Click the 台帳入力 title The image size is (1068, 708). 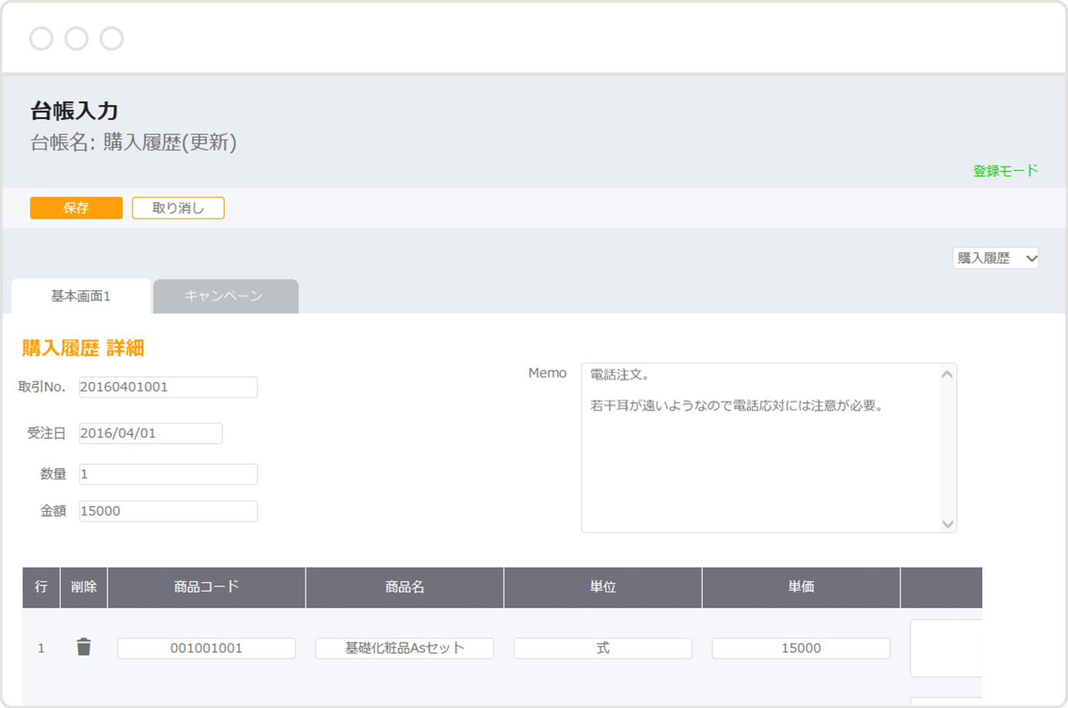click(x=74, y=111)
